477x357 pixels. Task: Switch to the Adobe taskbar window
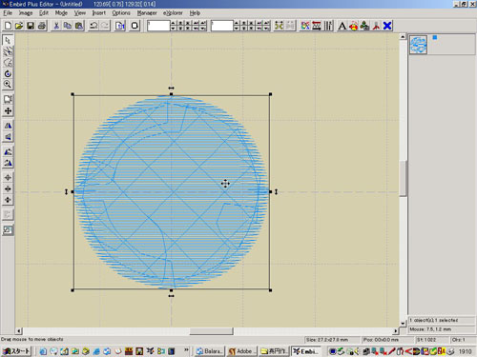pos(241,351)
